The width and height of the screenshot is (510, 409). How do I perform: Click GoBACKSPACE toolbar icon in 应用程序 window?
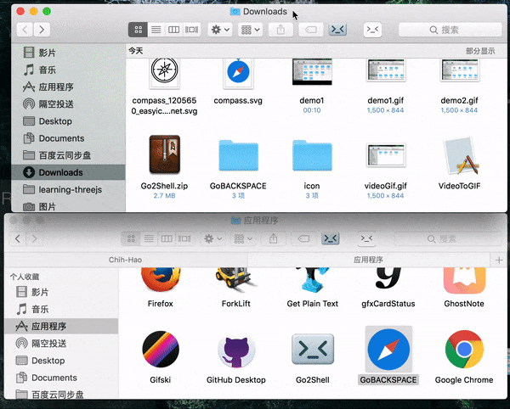(x=366, y=239)
